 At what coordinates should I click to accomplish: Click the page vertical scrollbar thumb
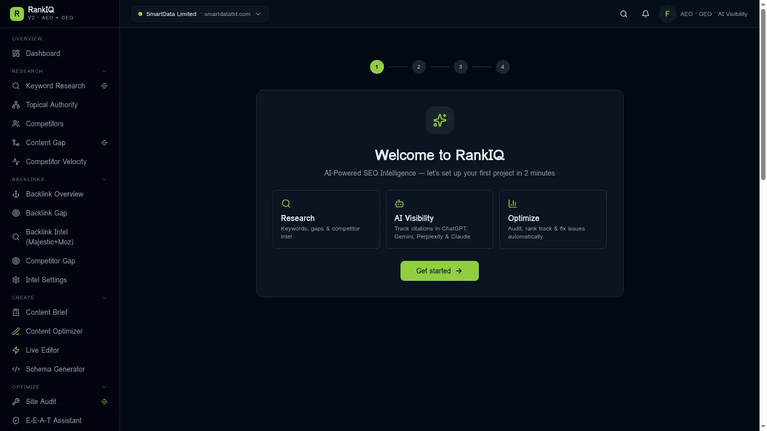[x=763, y=94]
